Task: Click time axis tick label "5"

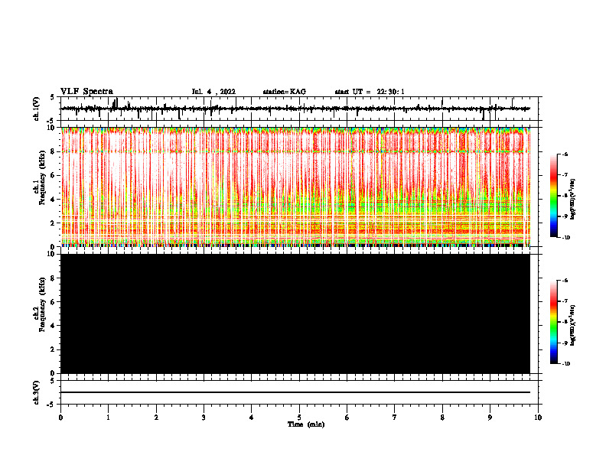Action: coord(299,418)
